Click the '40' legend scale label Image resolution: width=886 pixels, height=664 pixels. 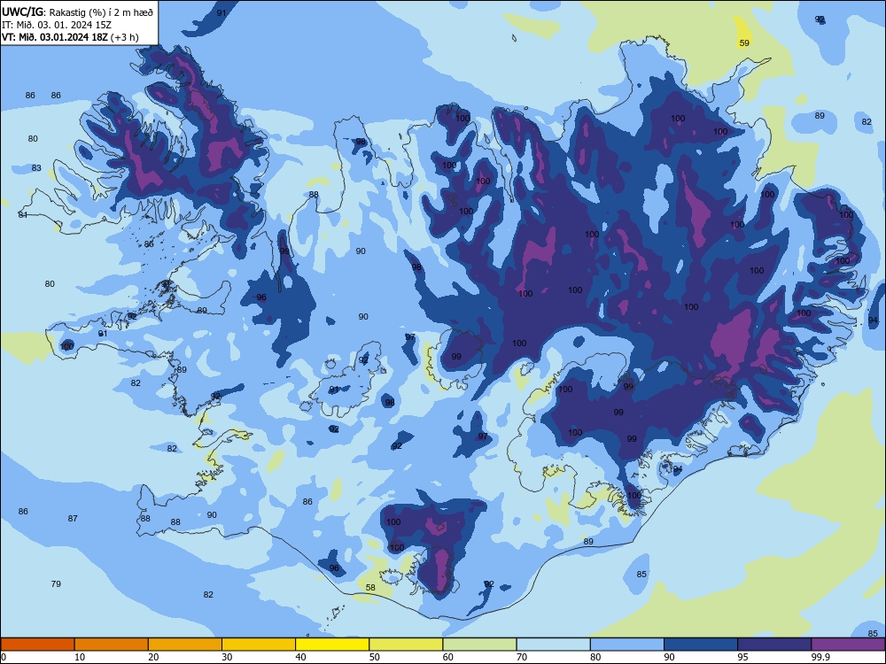301,657
